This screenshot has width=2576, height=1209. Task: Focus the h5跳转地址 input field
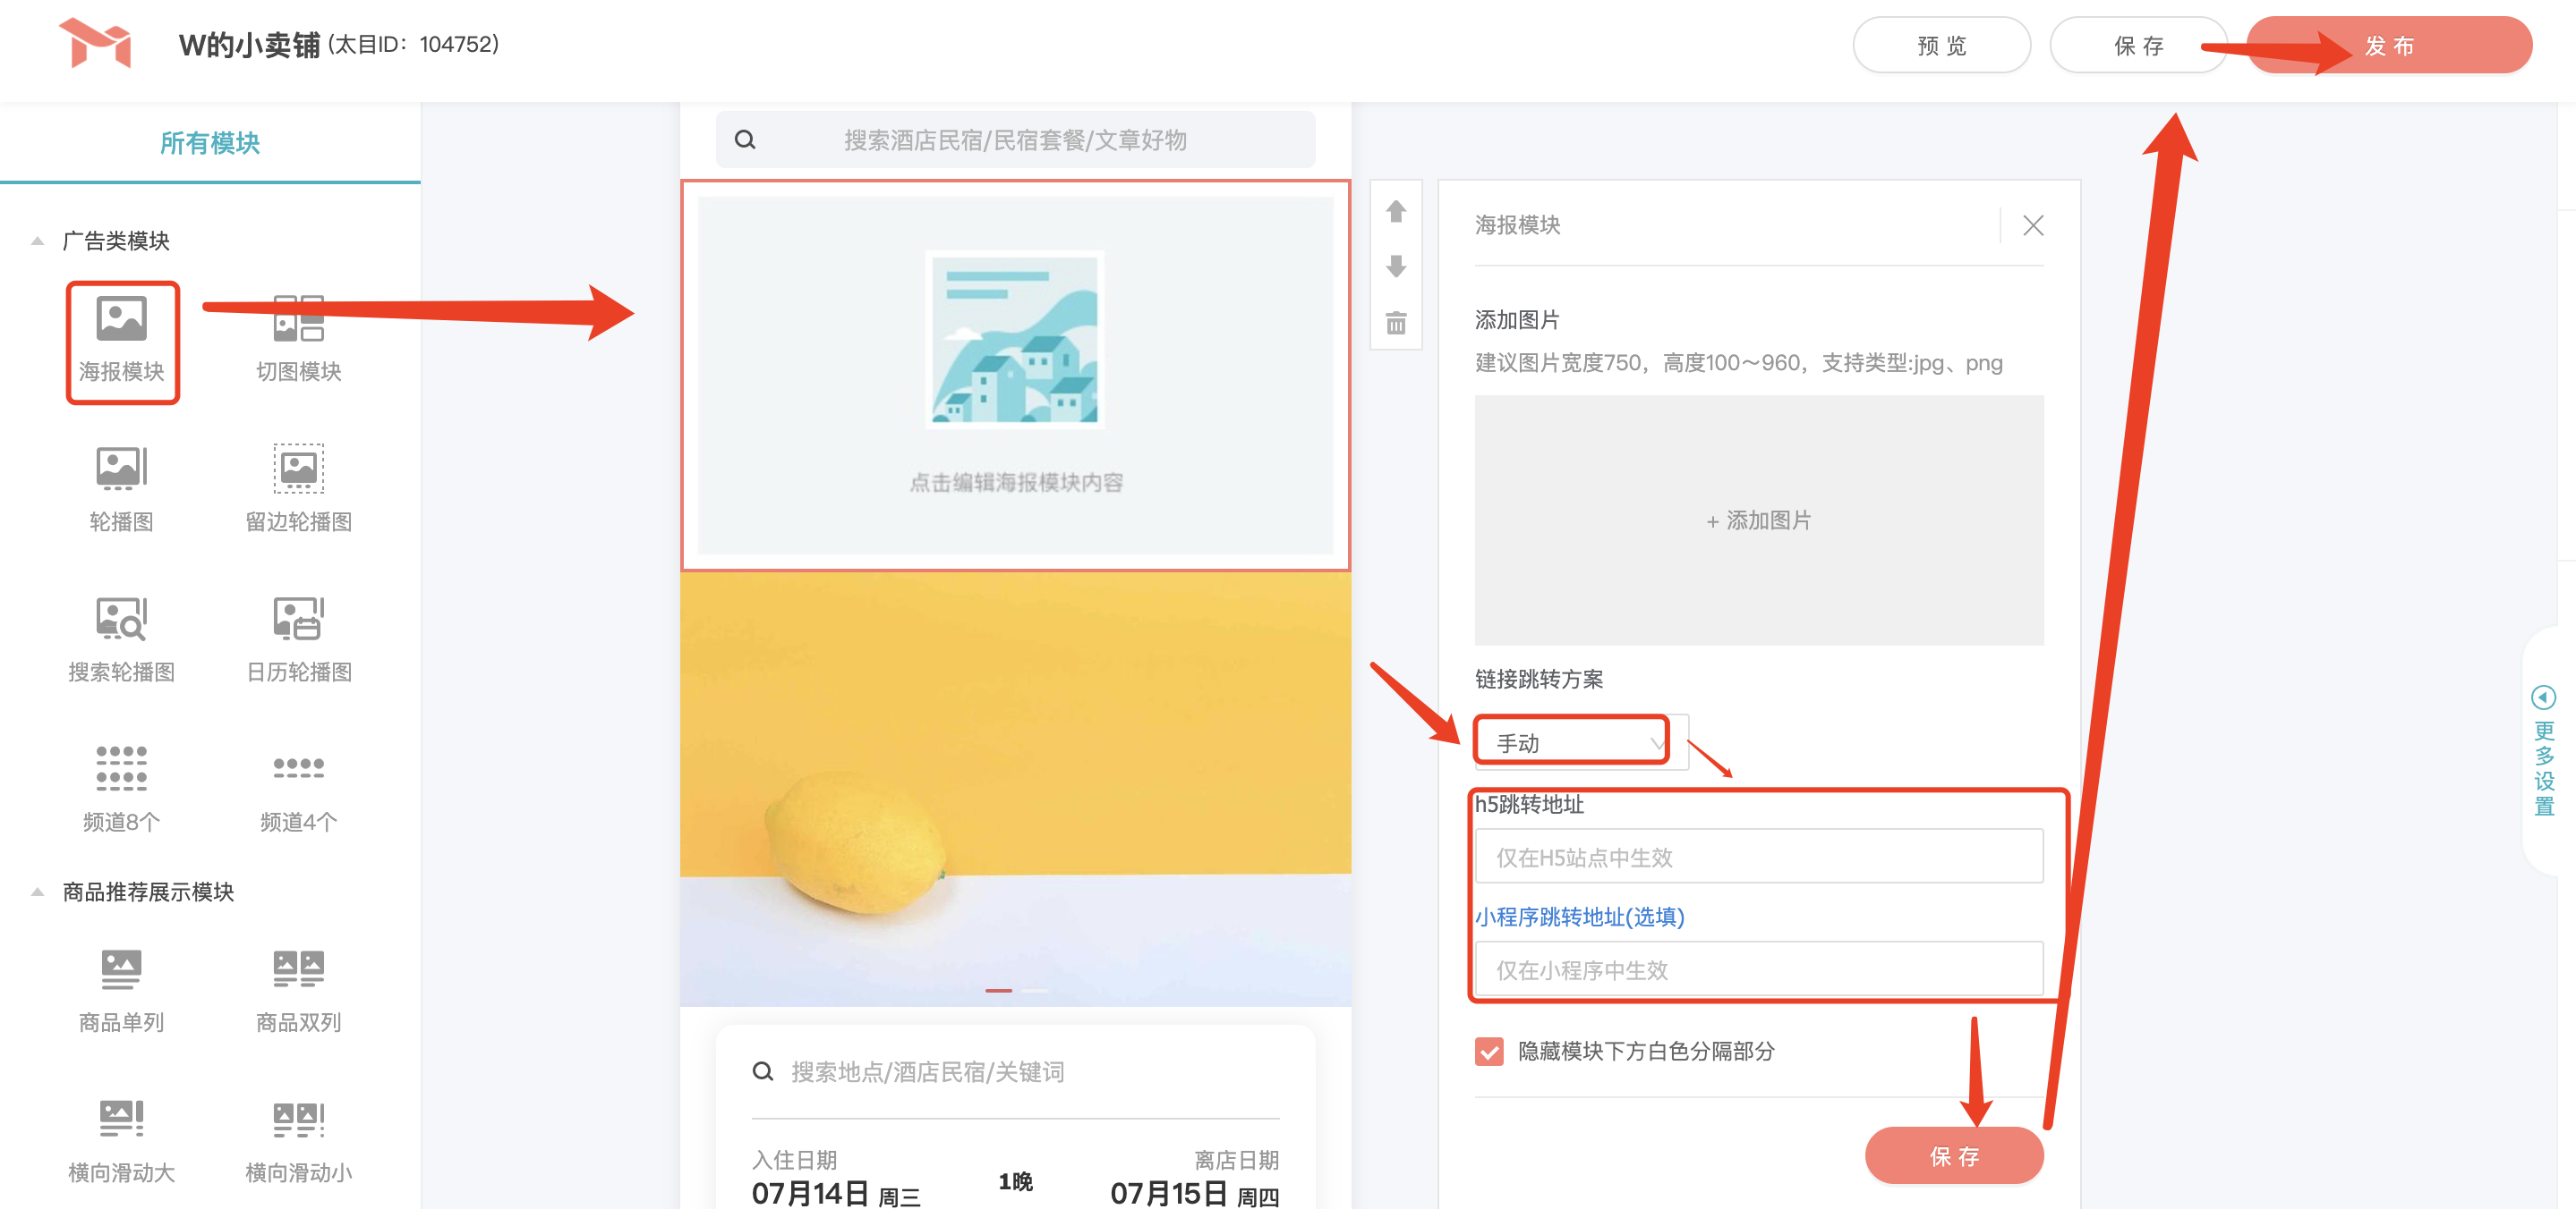[1759, 857]
